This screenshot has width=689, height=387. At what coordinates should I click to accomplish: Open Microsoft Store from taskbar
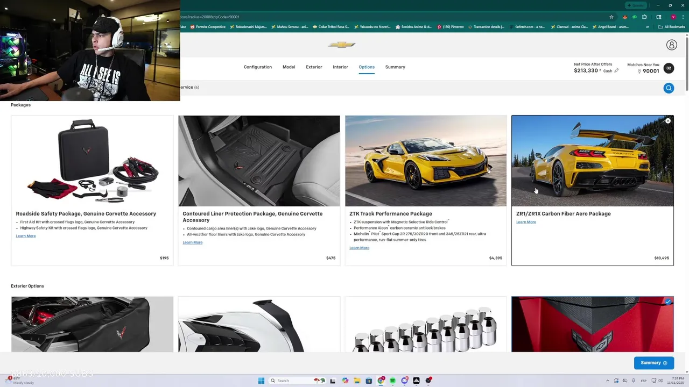369,381
